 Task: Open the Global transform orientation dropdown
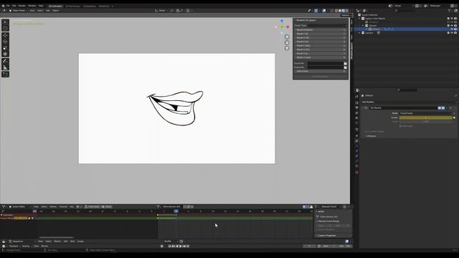coord(161,11)
